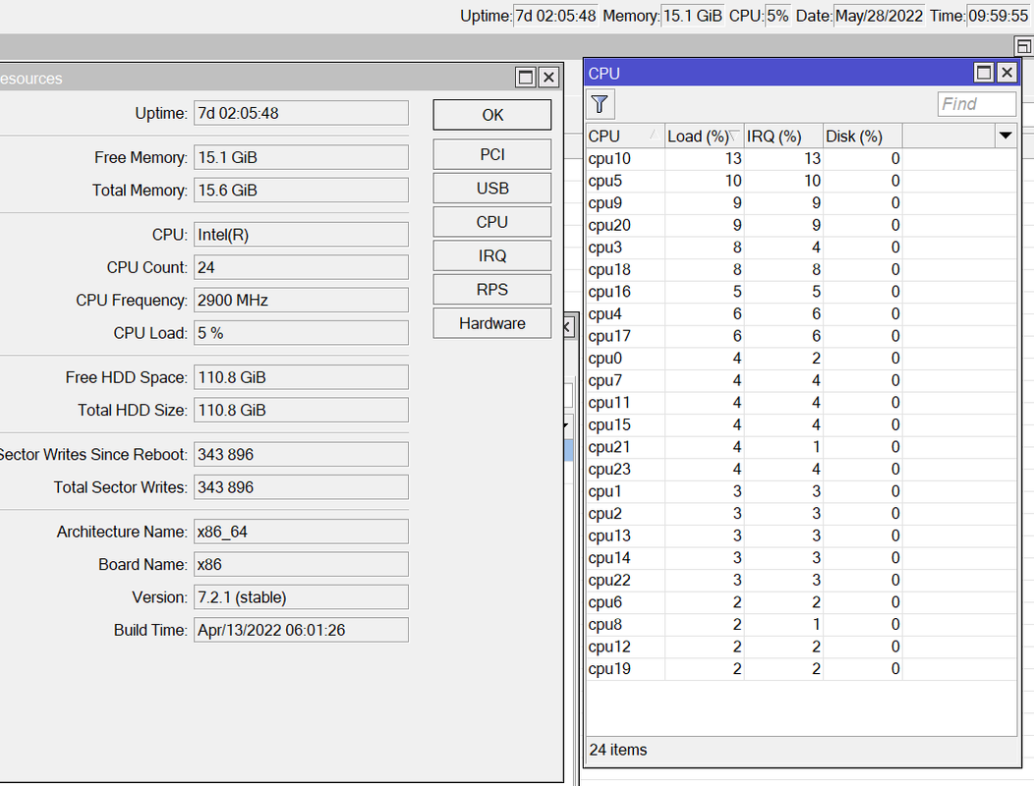Open the filter icon in CPU window
Image resolution: width=1034 pixels, height=786 pixels.
[x=600, y=104]
